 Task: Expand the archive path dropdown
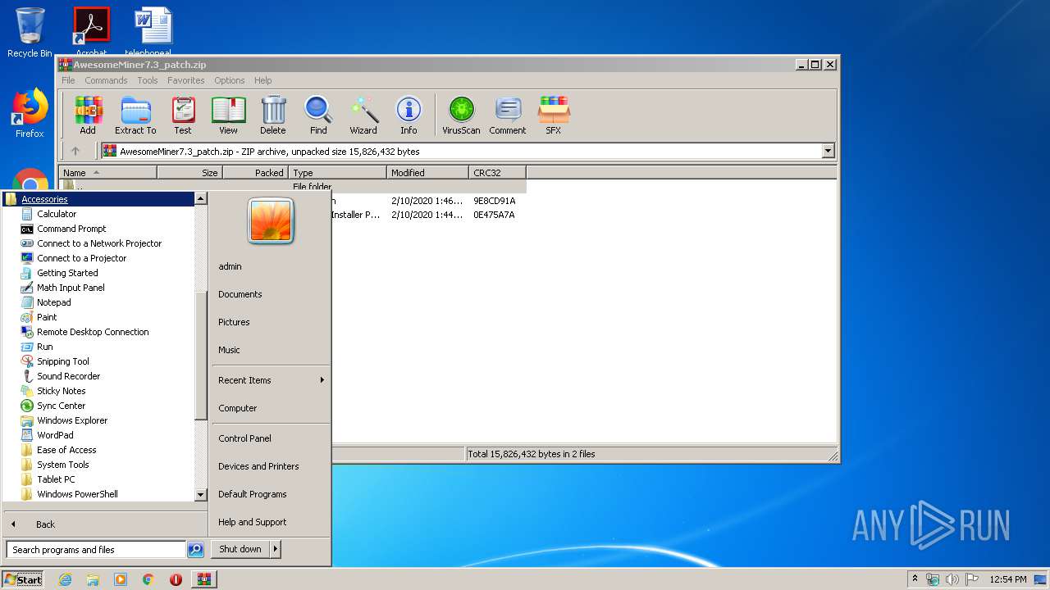pyautogui.click(x=828, y=151)
